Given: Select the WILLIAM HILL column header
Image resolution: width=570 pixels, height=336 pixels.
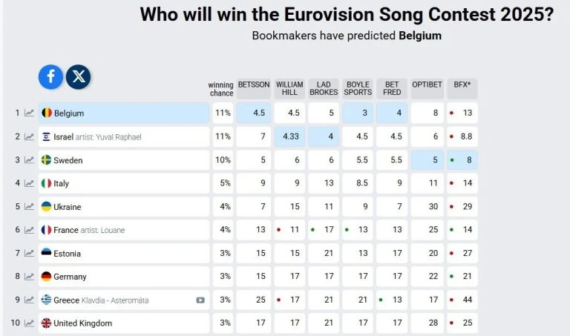Looking at the screenshot, I should (x=289, y=88).
